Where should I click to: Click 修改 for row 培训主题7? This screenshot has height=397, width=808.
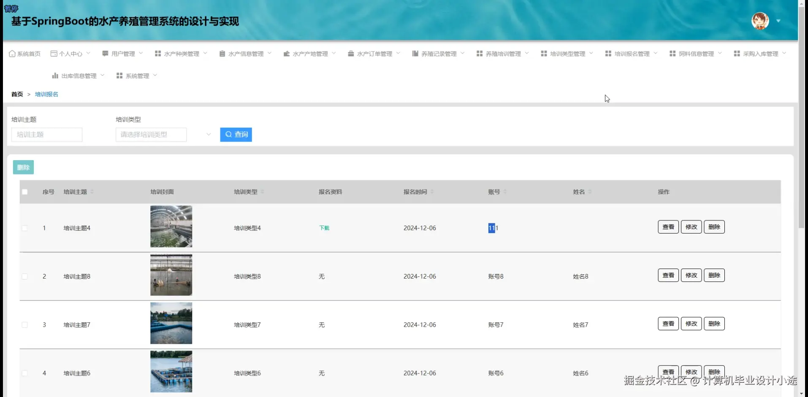pyautogui.click(x=691, y=324)
